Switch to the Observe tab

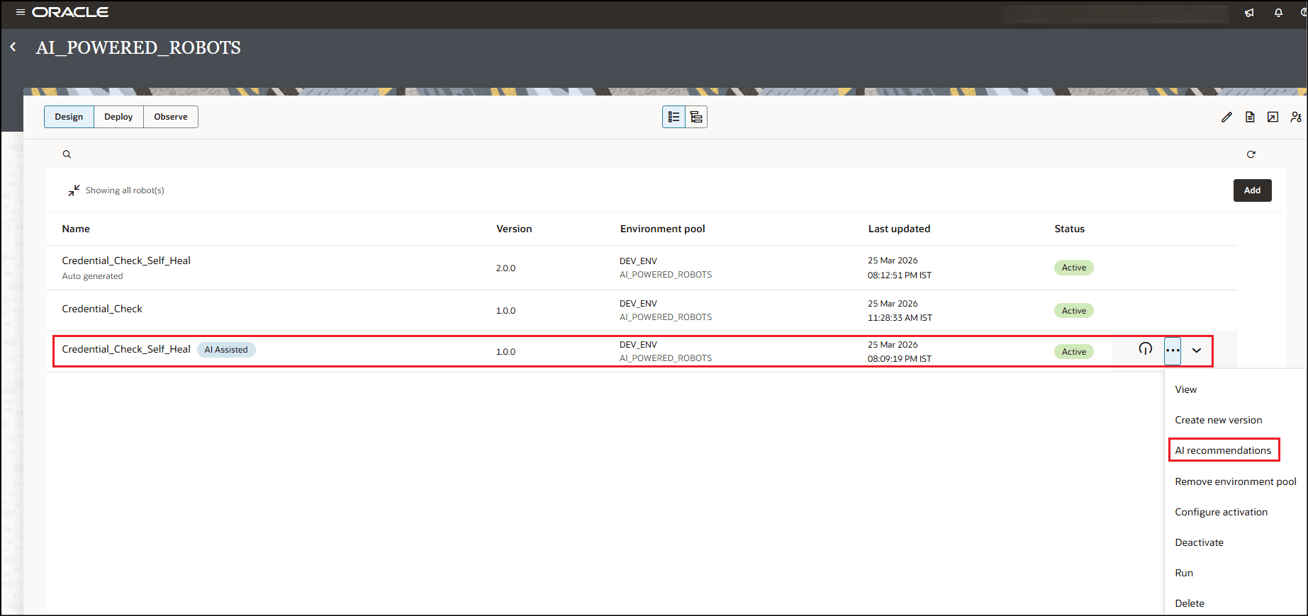click(x=171, y=117)
